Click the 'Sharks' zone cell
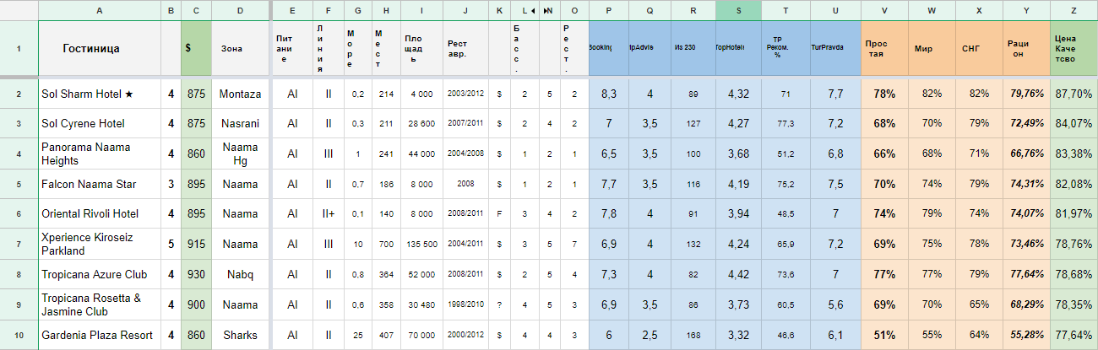This screenshot has height=350, width=1098. (x=240, y=335)
